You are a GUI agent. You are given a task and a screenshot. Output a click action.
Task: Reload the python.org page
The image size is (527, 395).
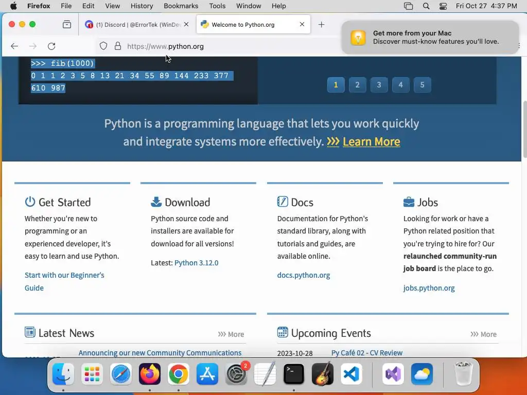51,46
